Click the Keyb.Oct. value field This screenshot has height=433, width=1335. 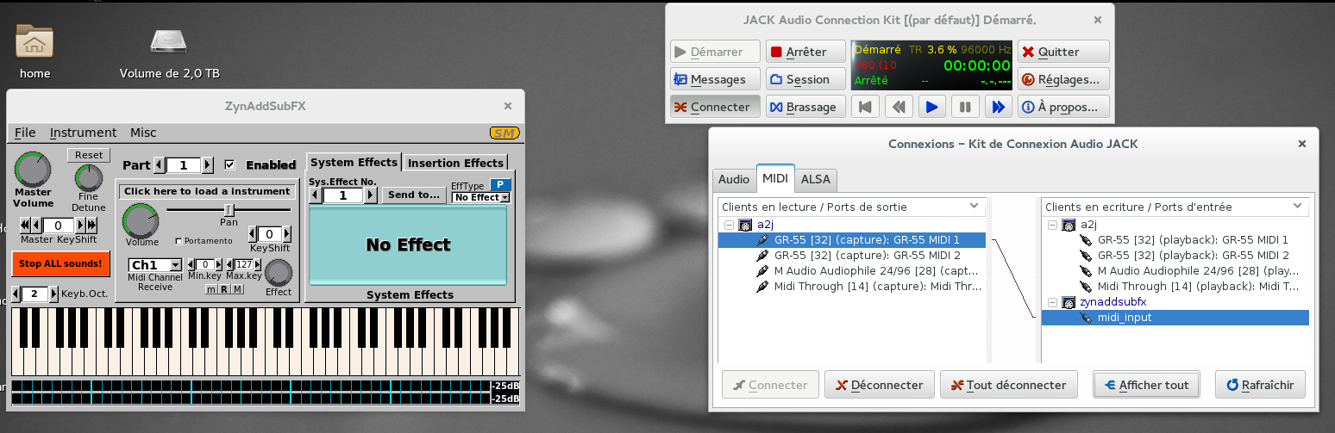pos(34,294)
